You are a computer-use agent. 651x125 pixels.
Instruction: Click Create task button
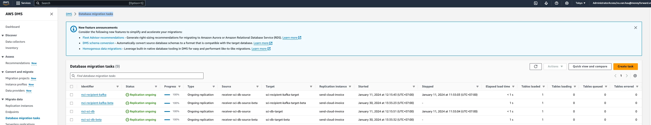[x=625, y=66]
